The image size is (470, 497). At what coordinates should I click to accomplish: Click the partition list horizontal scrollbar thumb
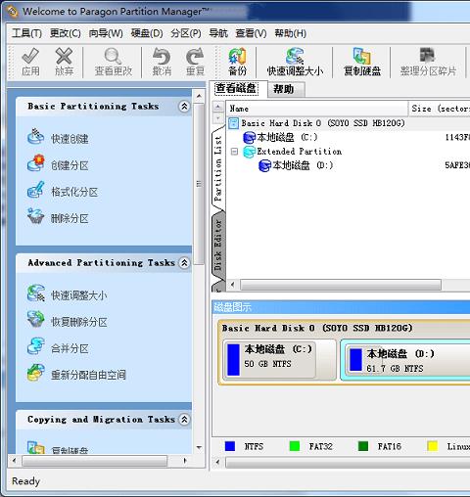(341, 285)
